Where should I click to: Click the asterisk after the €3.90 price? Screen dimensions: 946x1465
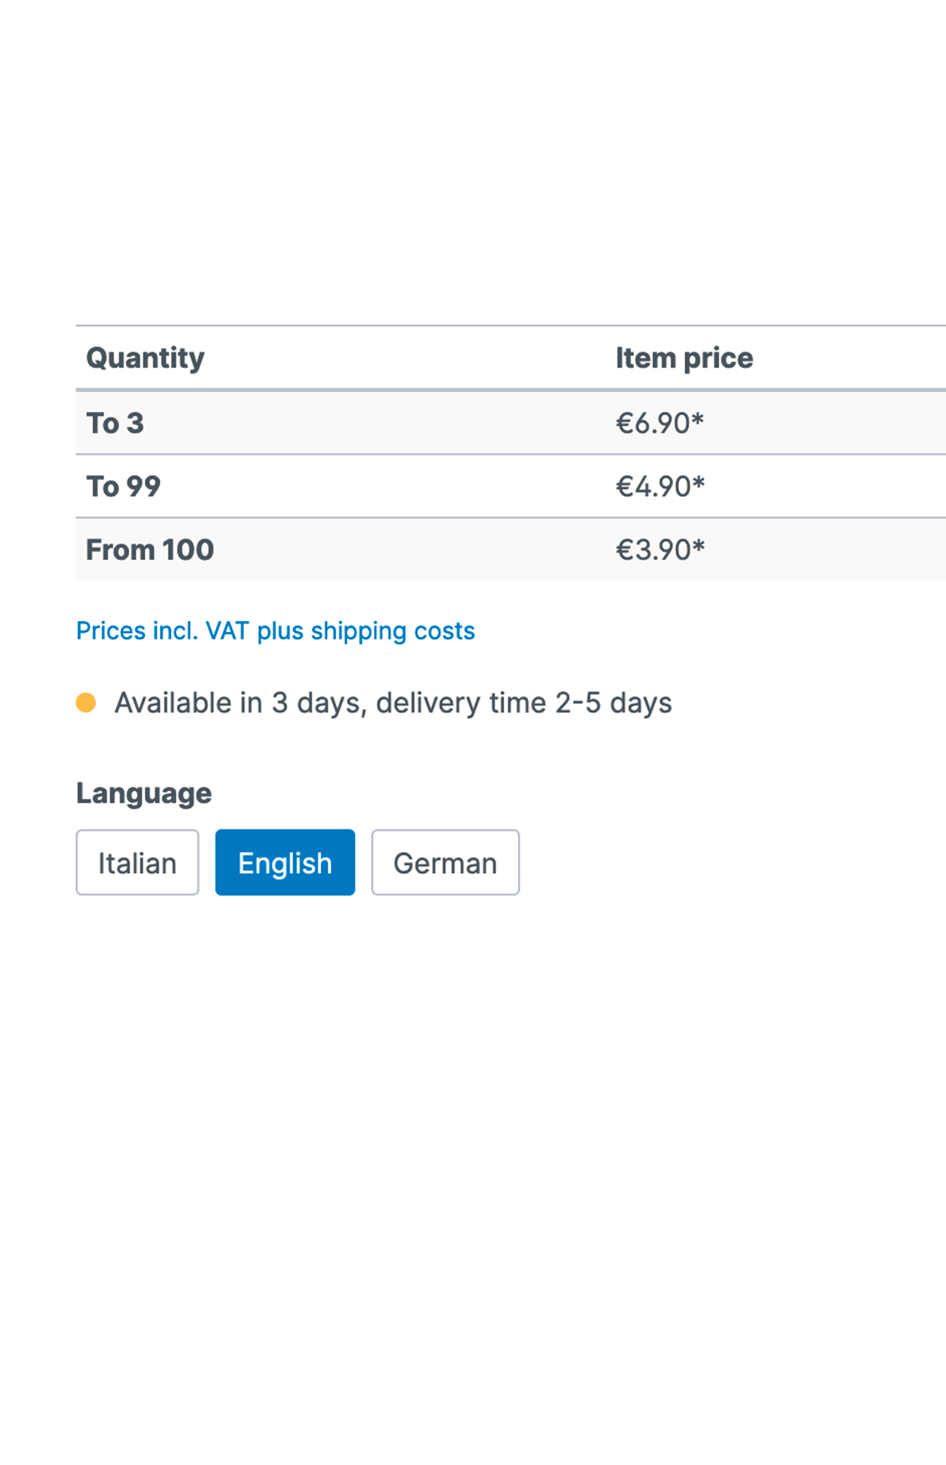pos(698,546)
